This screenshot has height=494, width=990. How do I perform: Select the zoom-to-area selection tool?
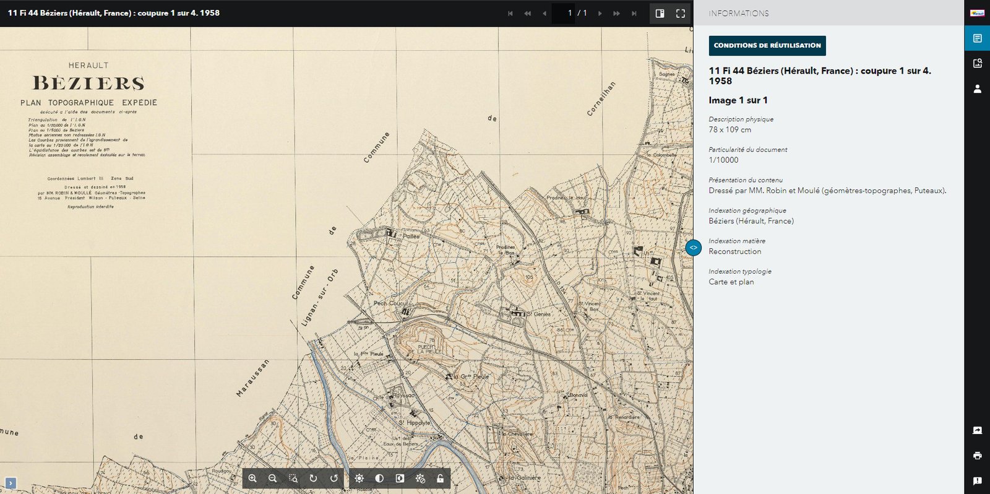(x=293, y=479)
